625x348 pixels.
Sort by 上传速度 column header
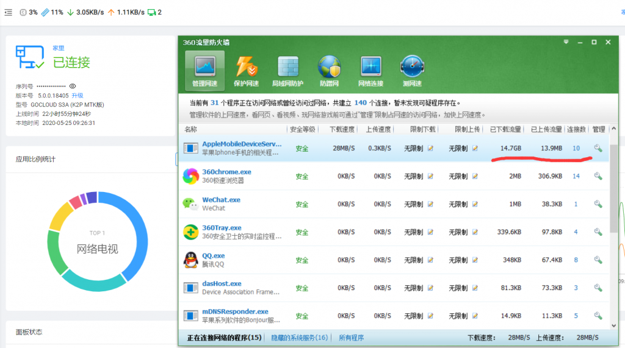(x=378, y=129)
